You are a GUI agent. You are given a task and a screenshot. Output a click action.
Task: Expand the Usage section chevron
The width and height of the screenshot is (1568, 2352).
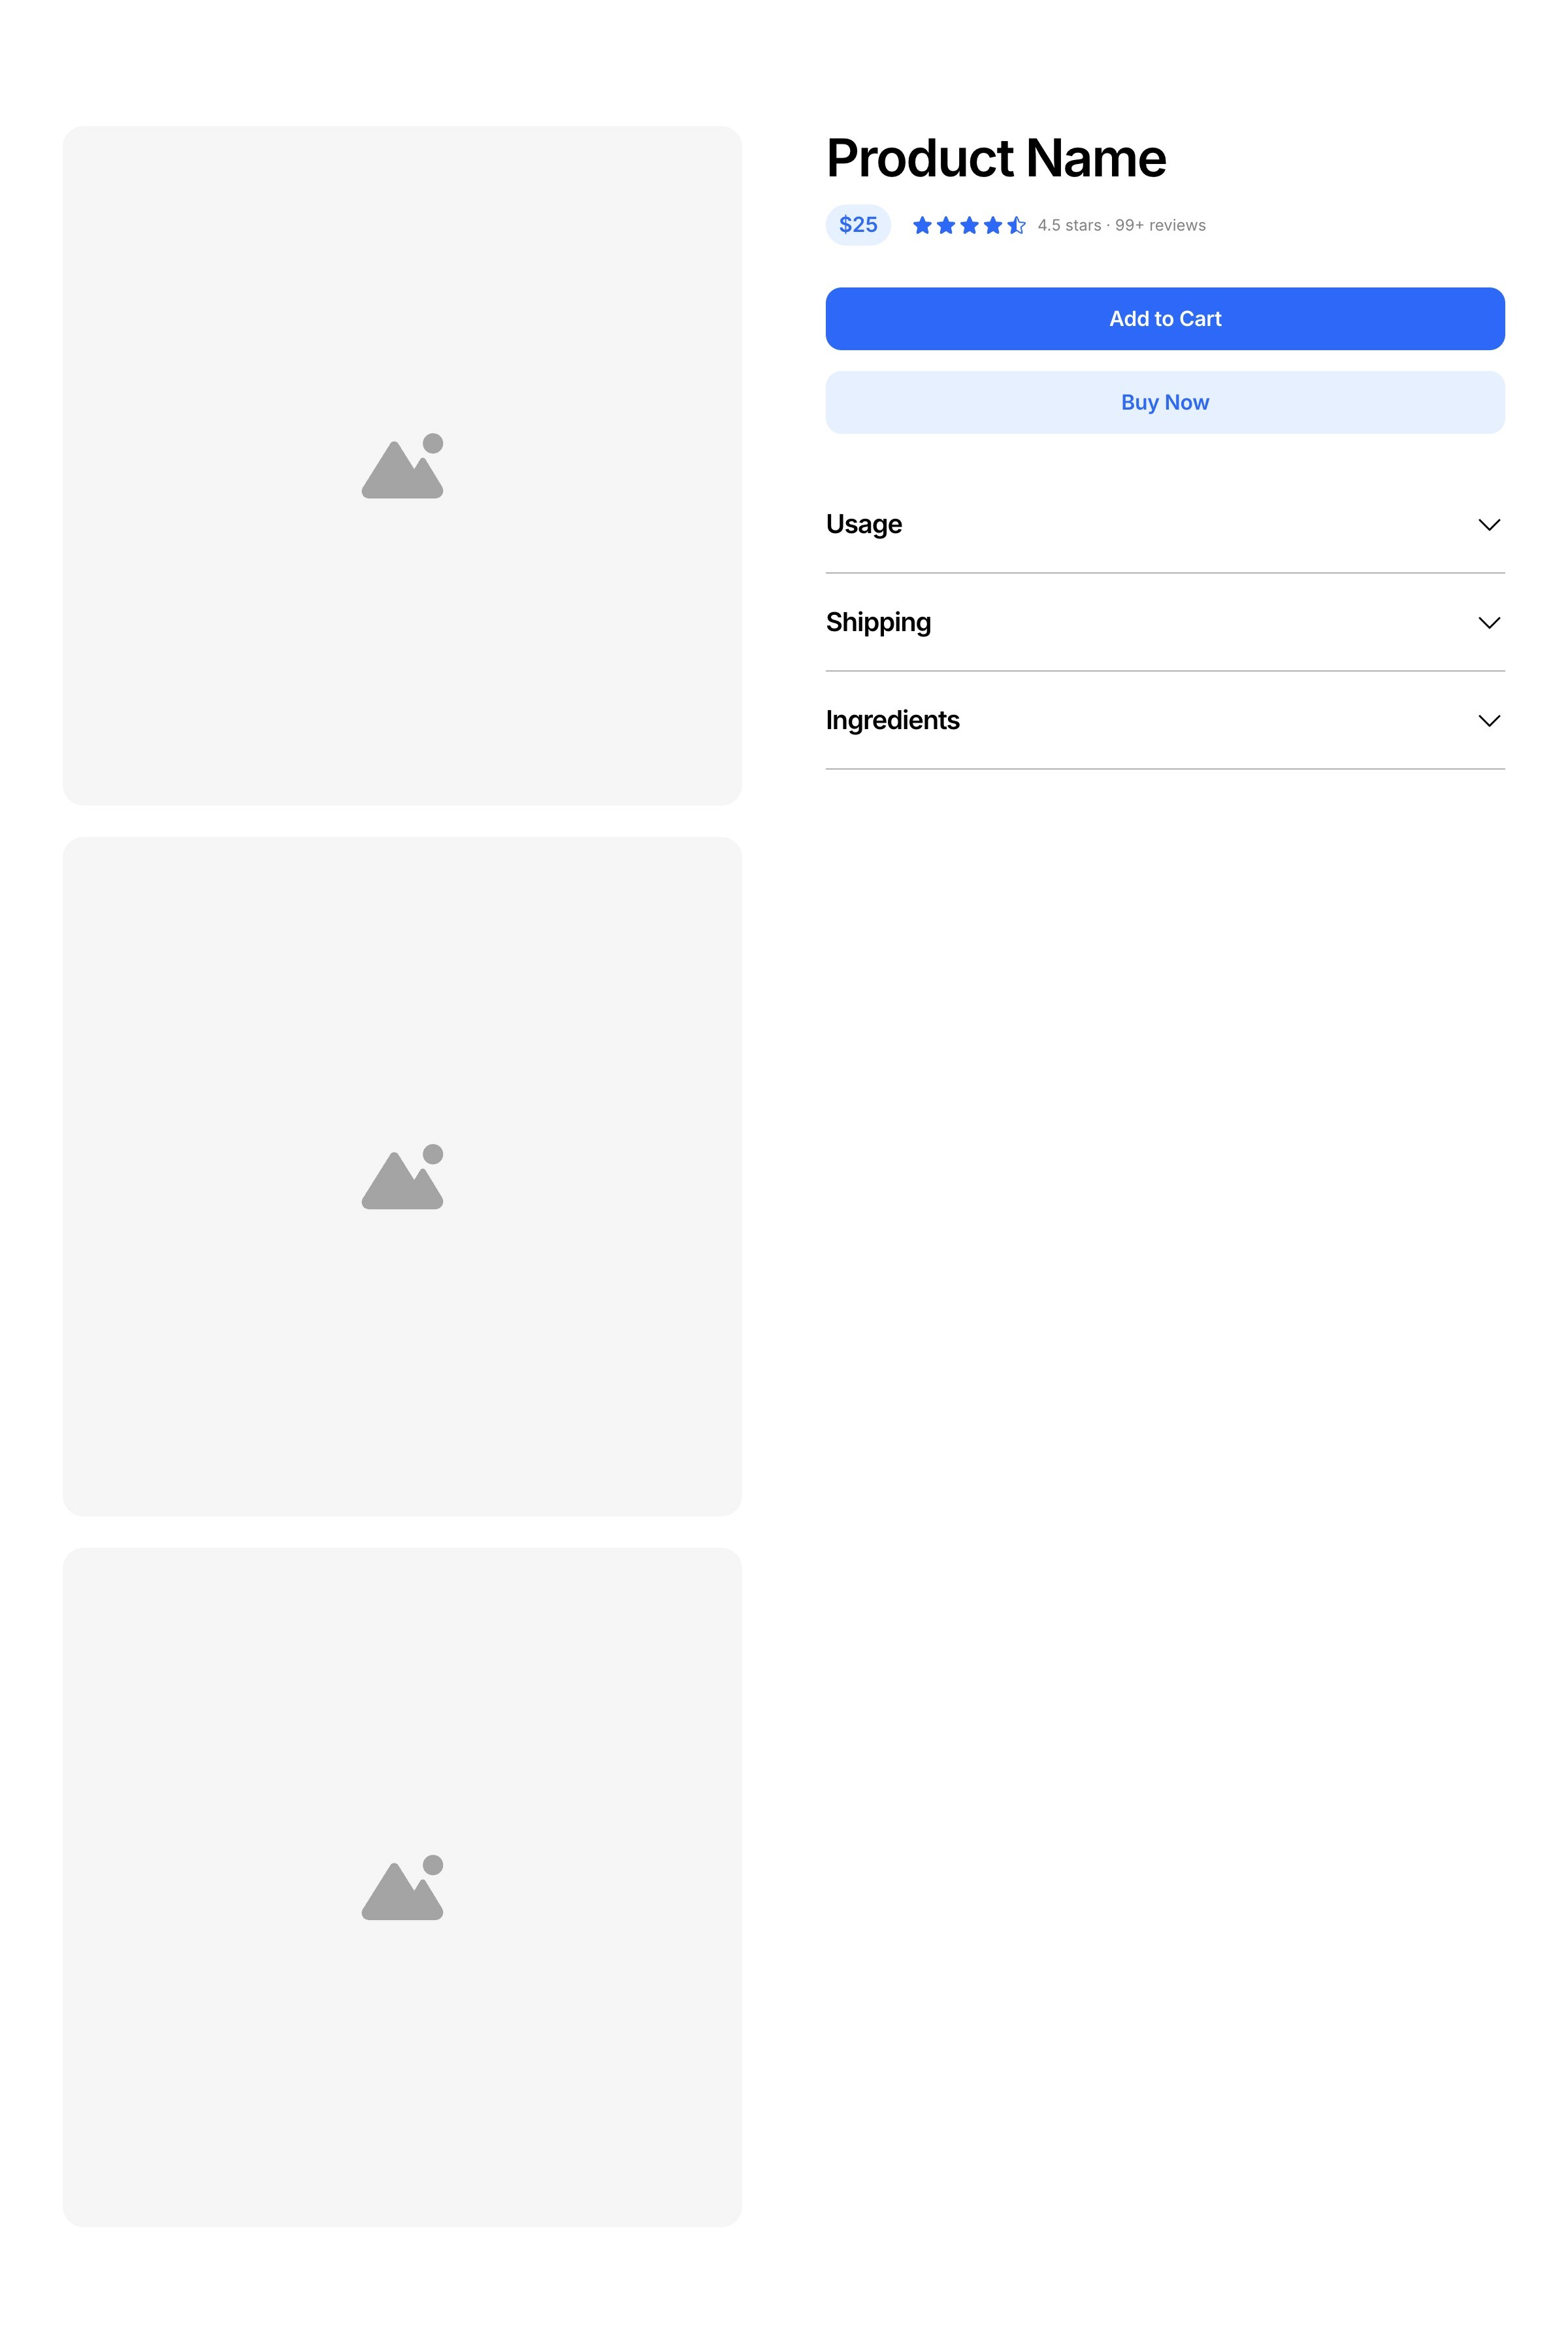[x=1489, y=525]
